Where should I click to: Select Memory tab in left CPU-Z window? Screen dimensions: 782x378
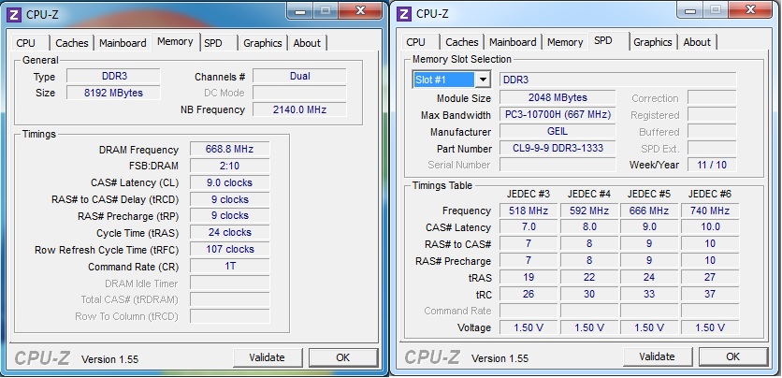(x=175, y=41)
